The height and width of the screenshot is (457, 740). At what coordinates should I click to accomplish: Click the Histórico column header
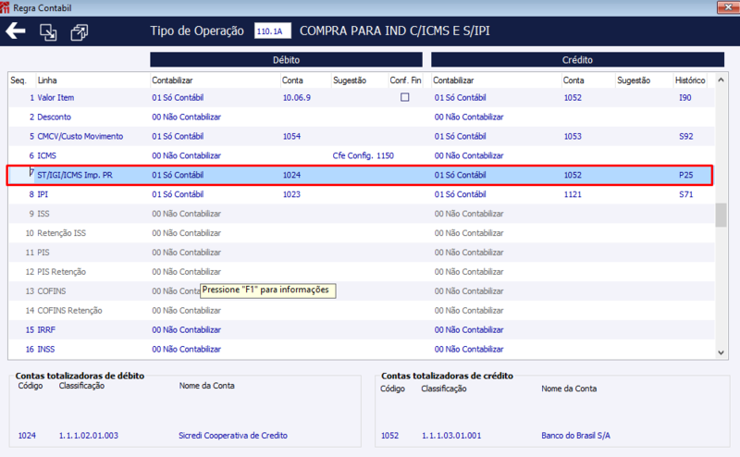(x=690, y=80)
